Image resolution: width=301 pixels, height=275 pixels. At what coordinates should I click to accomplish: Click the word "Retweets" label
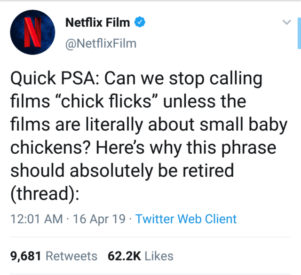[x=72, y=256]
